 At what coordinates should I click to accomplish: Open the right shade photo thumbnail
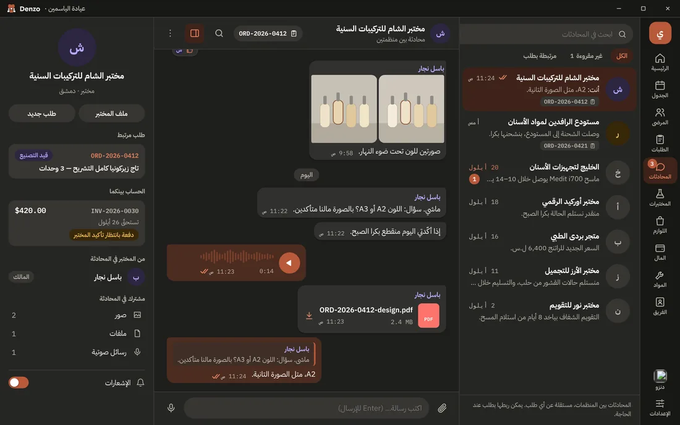click(x=412, y=109)
